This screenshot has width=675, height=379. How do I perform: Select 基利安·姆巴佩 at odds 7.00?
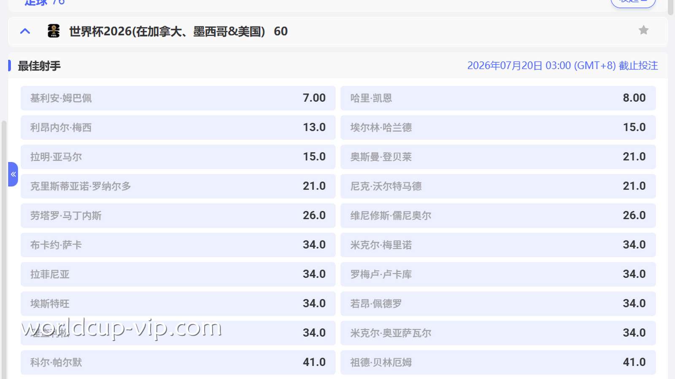[177, 98]
